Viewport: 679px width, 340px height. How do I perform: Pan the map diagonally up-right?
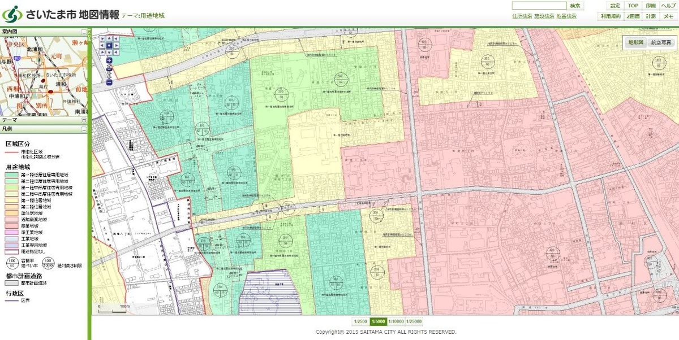[116, 38]
